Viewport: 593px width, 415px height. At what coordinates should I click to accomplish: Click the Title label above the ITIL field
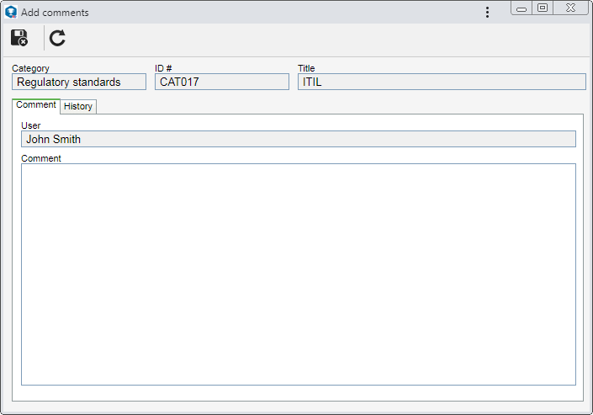(306, 68)
